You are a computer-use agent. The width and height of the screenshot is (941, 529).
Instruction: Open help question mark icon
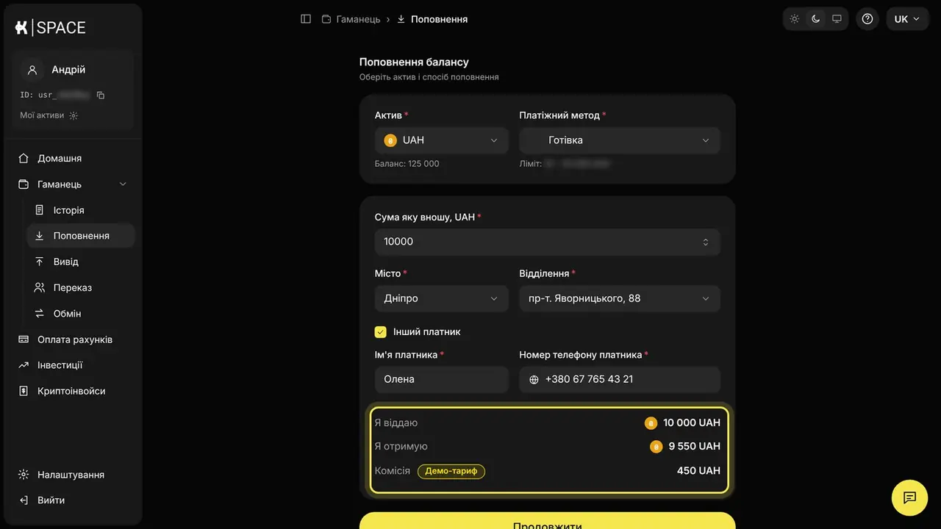point(867,19)
